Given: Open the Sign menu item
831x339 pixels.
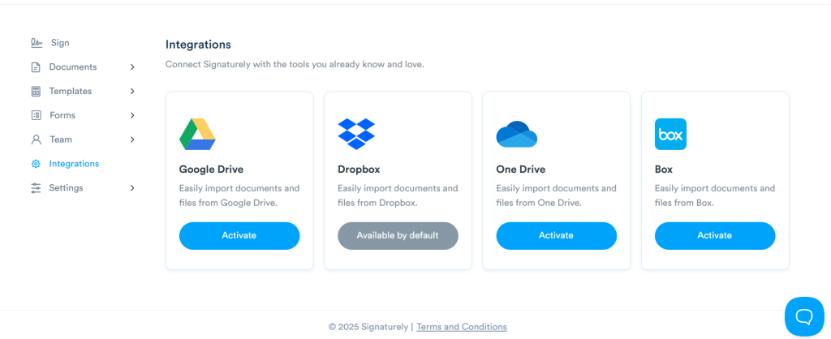Looking at the screenshot, I should coord(60,43).
